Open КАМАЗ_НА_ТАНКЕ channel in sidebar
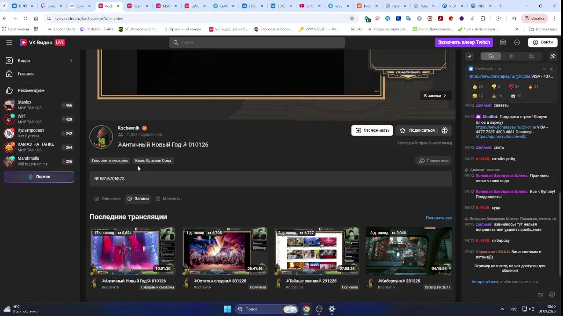Image resolution: width=563 pixels, height=316 pixels. click(x=39, y=147)
